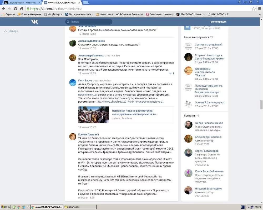Click the VK Поиск search field

pyautogui.click(x=89, y=22)
